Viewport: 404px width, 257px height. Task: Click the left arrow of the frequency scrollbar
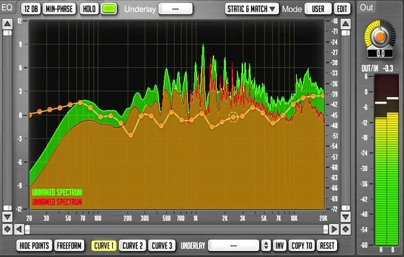point(19,229)
